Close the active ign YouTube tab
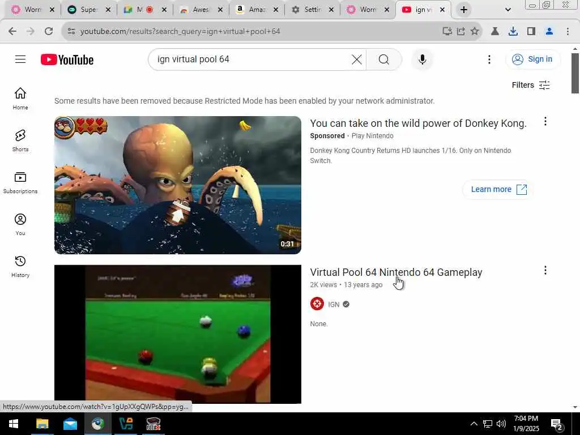 442,10
